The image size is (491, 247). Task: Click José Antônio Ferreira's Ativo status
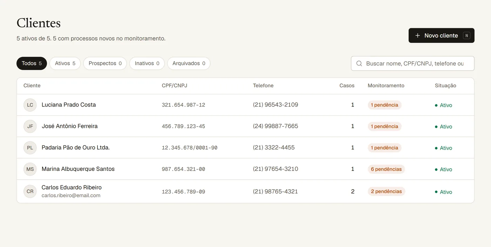point(443,126)
